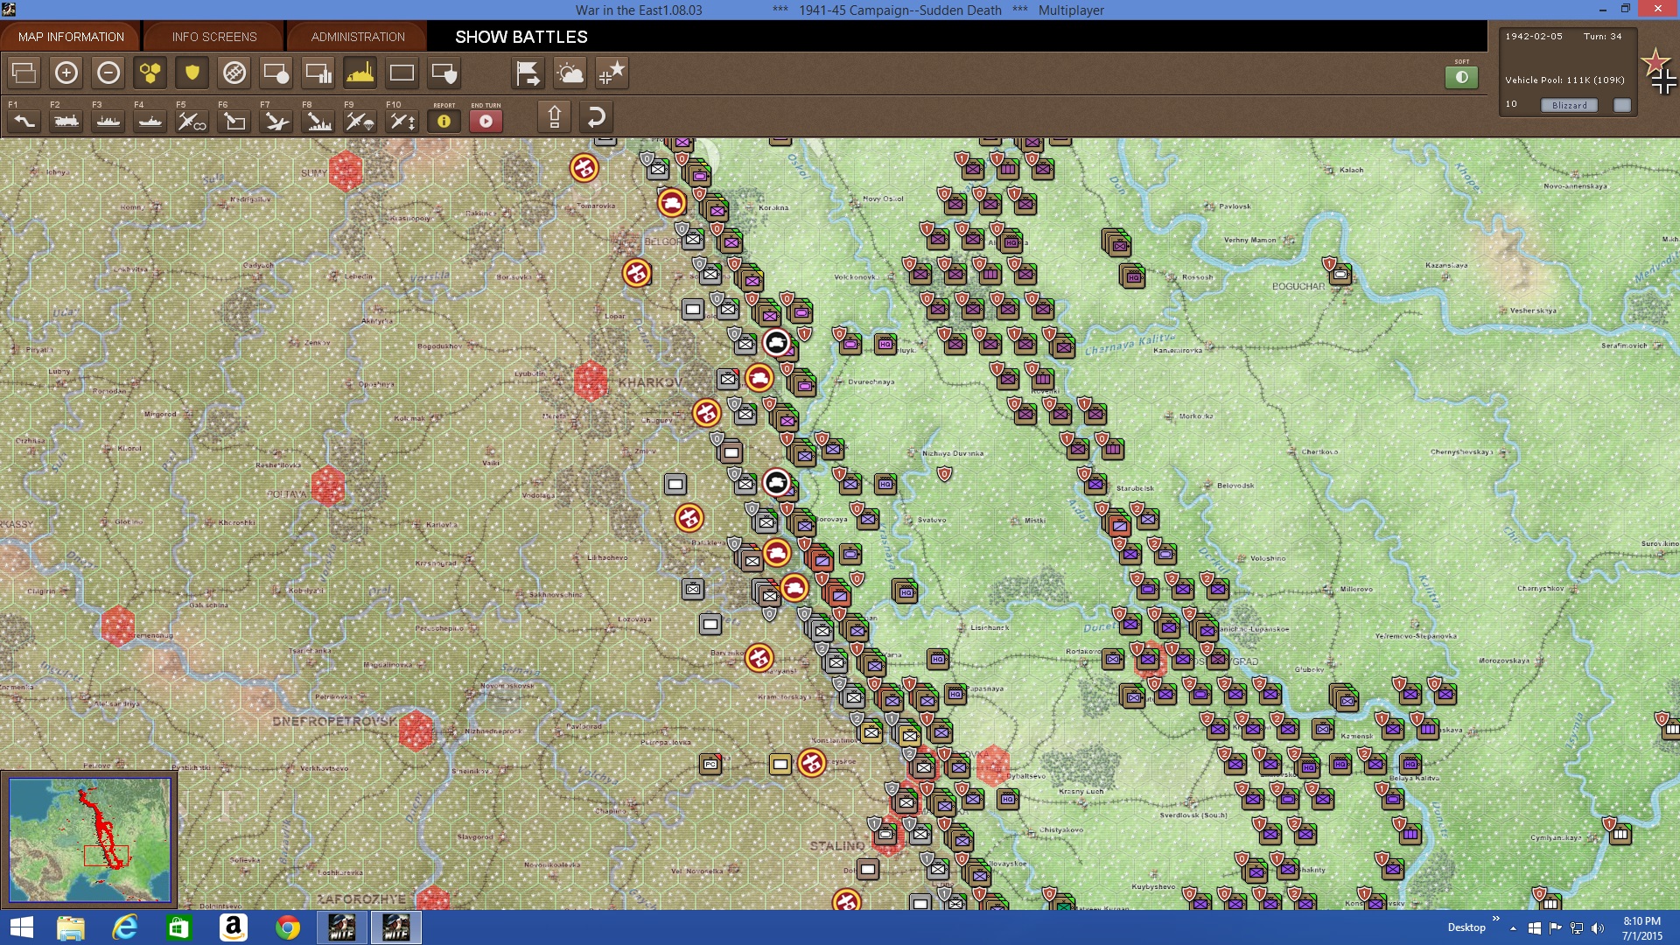Click the unit counter with bar chart icon
This screenshot has width=1680, height=945.
pyautogui.click(x=318, y=73)
